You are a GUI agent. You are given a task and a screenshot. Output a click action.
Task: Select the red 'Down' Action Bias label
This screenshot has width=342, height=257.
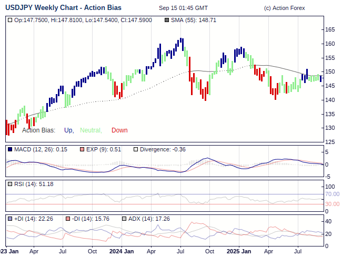119,130
